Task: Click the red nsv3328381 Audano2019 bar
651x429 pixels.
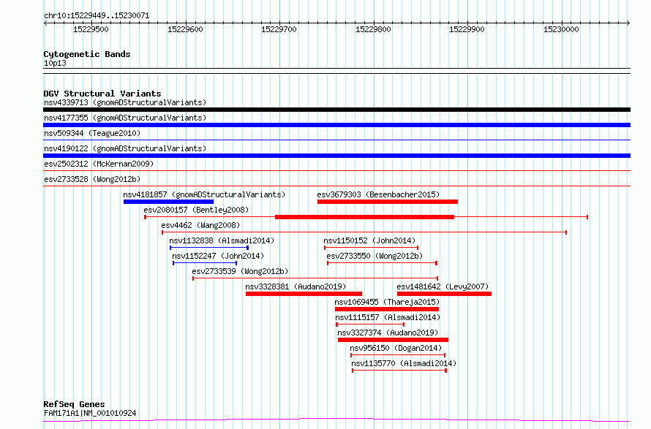Action: pos(304,294)
